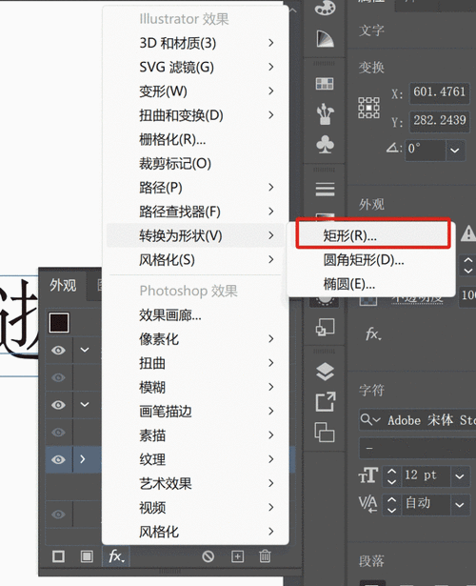Click the kerning VA icon

click(367, 503)
